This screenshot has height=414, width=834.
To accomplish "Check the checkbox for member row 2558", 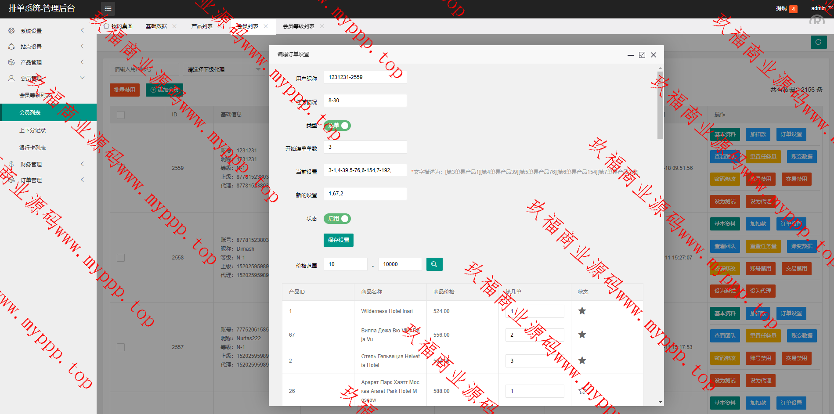I will pyautogui.click(x=121, y=258).
